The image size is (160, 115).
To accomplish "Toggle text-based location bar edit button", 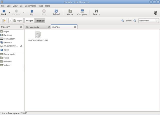I will click(4, 20).
